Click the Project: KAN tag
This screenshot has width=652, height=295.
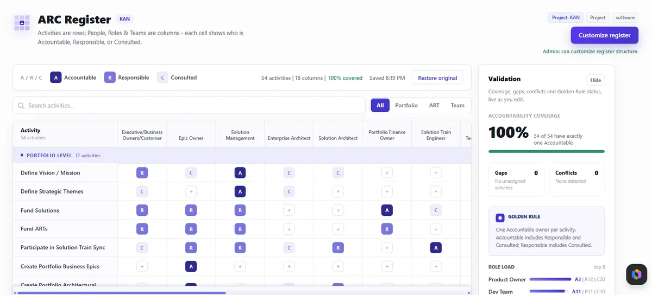(x=566, y=17)
